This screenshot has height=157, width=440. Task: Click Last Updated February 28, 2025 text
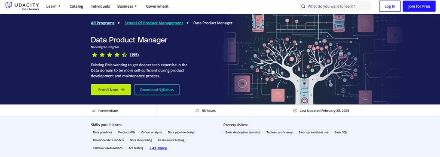pyautogui.click(x=324, y=111)
